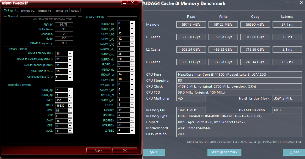Click the North Bridge Clock value 3591.2 MHz
305x159 pixels.
(x=287, y=98)
